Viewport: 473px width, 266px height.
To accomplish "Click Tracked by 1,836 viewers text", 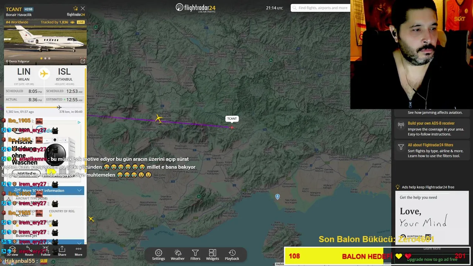I will pyautogui.click(x=54, y=22).
